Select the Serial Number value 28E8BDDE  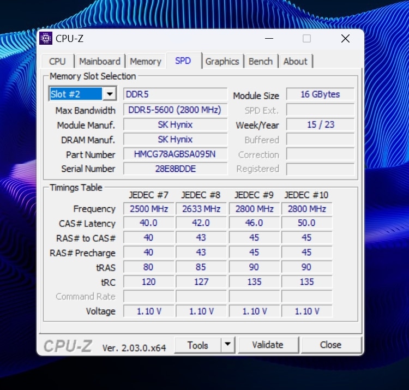point(175,169)
